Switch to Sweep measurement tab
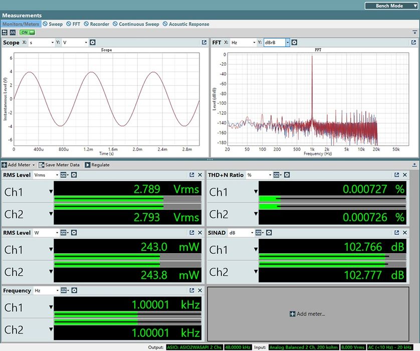 53,24
